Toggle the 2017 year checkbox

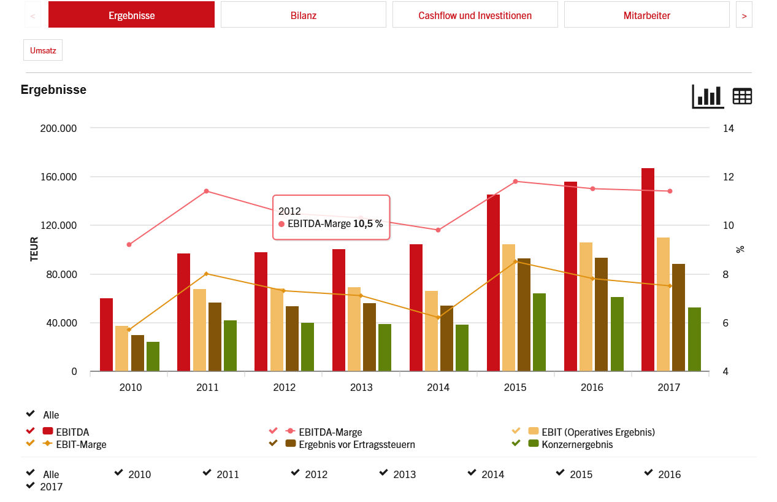[29, 485]
